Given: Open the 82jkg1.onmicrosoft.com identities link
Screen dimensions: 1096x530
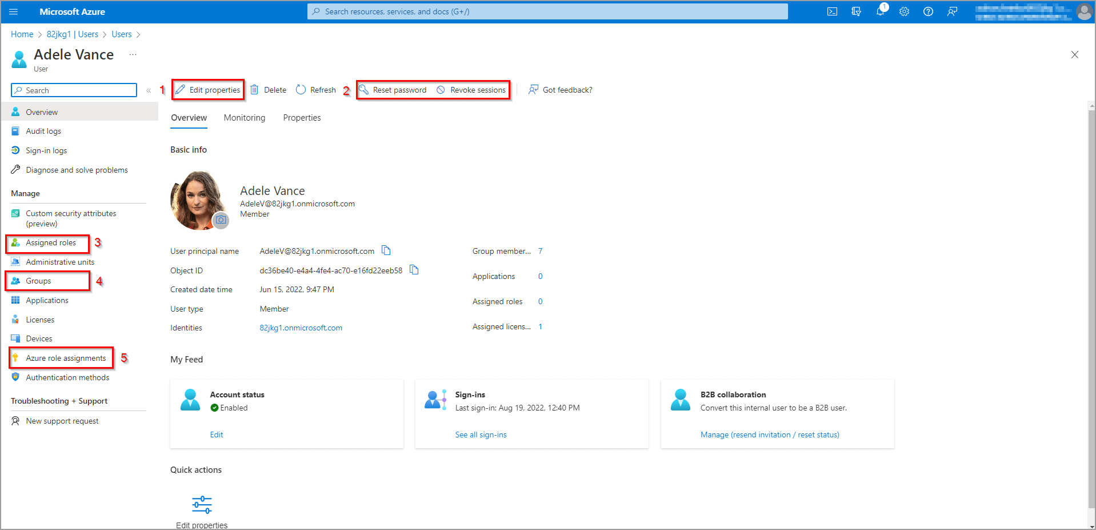Looking at the screenshot, I should [x=301, y=328].
